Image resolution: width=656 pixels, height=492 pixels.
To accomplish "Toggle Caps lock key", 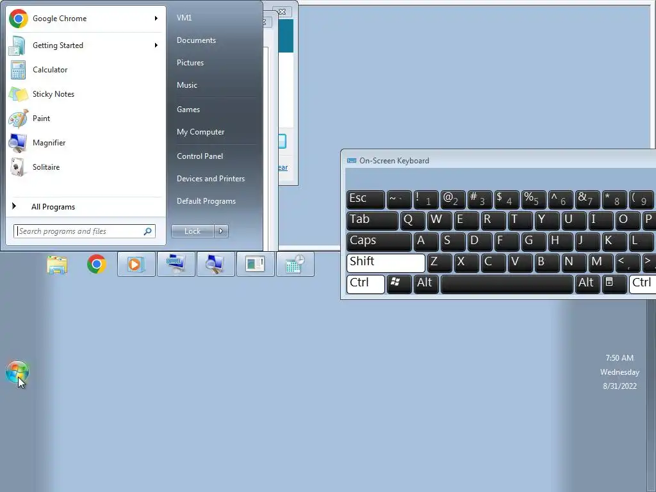I will (x=379, y=242).
